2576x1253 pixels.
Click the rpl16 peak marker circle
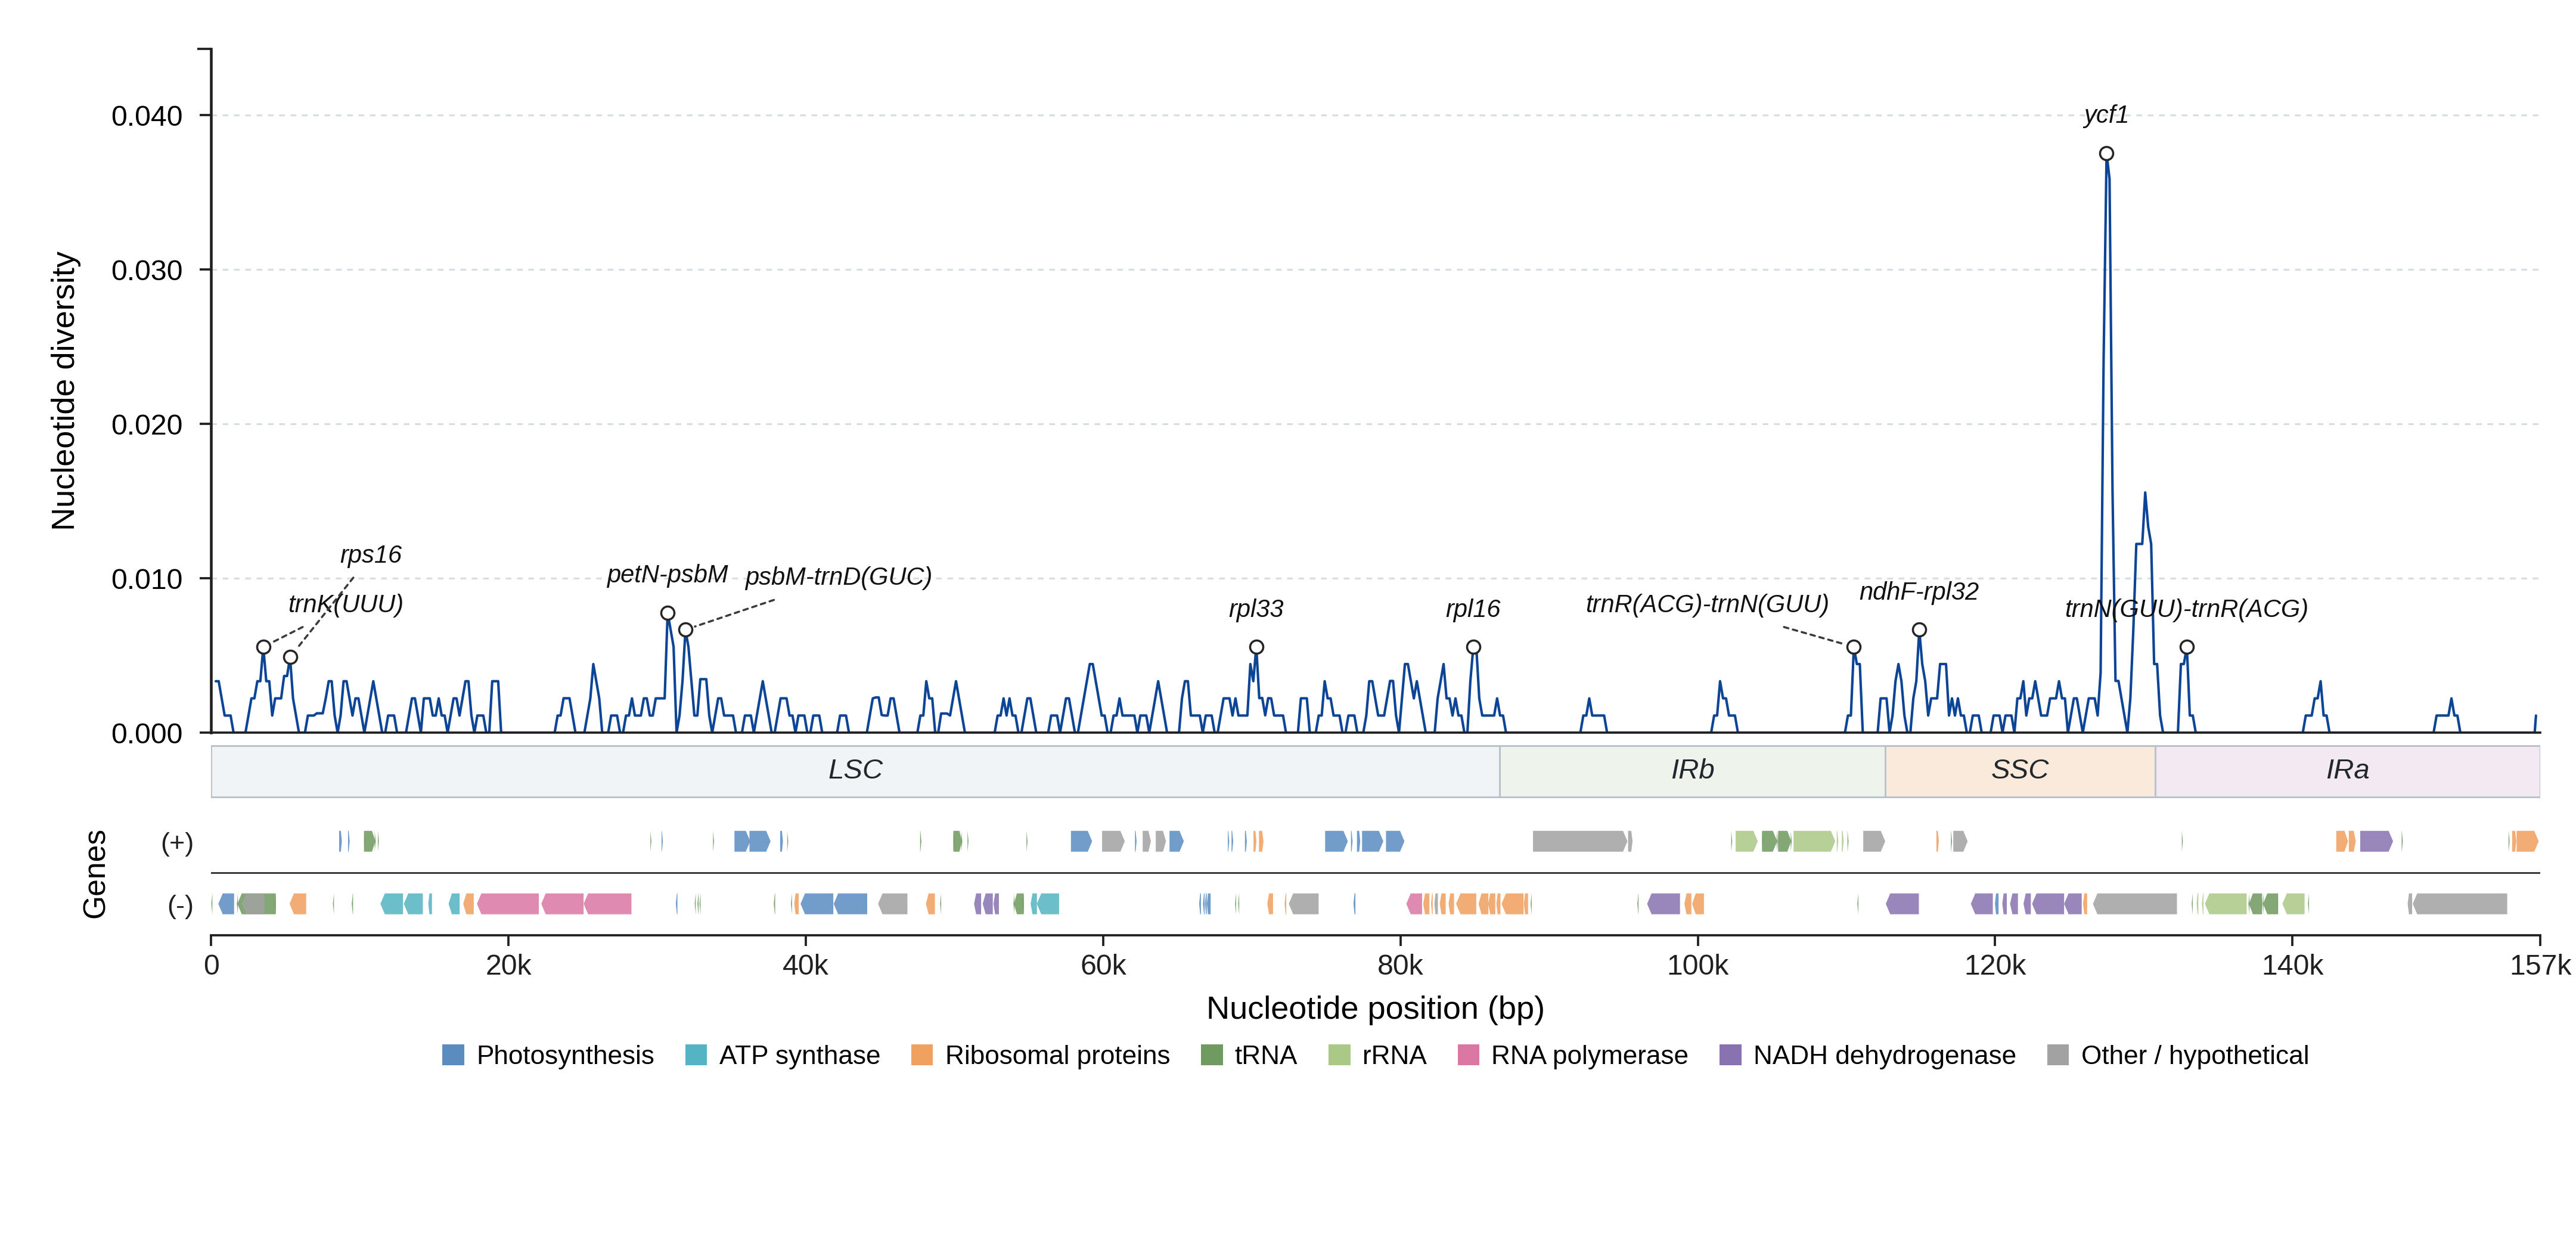pos(1473,647)
